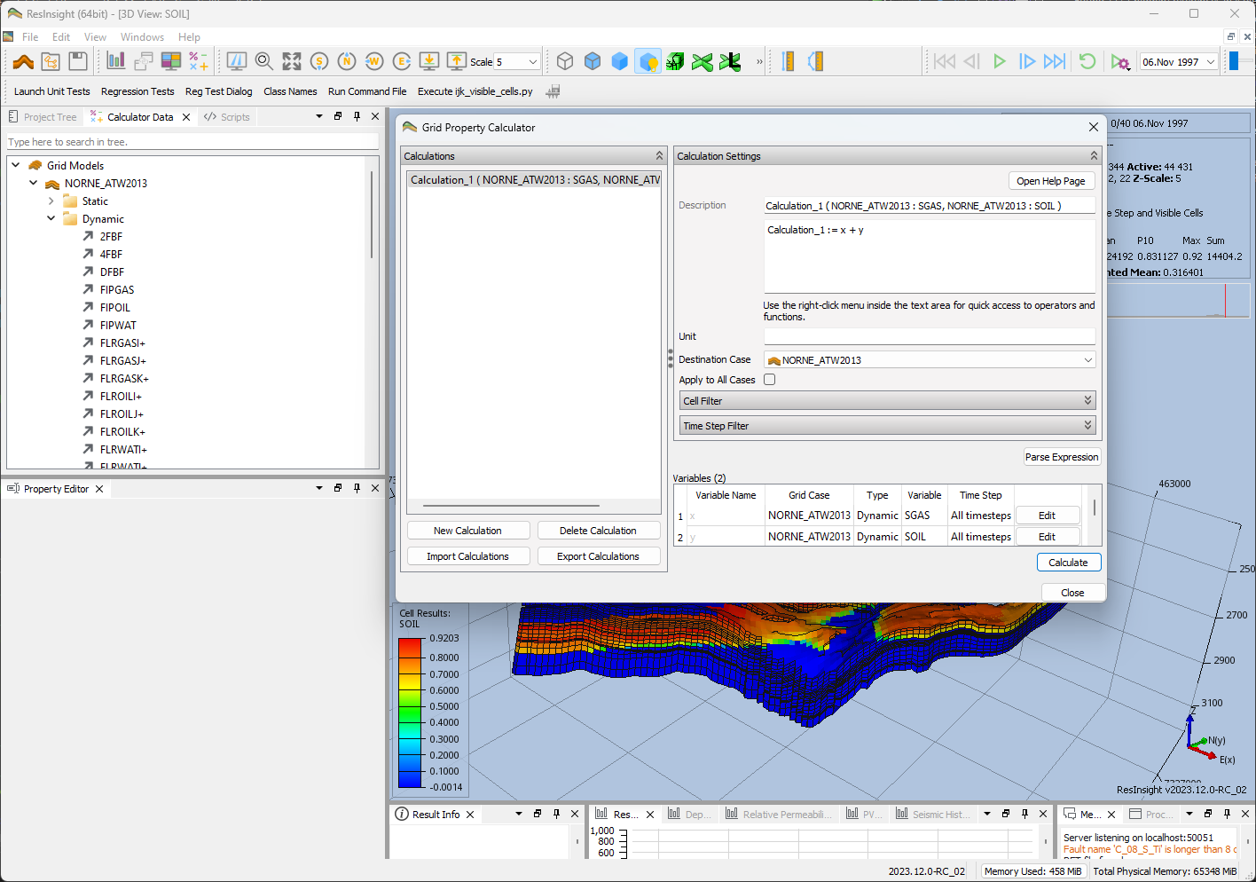The image size is (1256, 882).
Task: Collapse the Calculation Settings group header arrow
Action: [1094, 155]
